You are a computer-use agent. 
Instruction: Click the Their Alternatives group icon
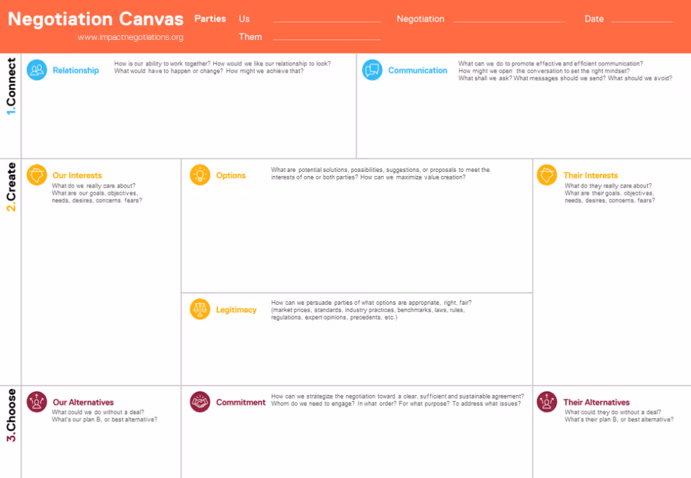click(x=547, y=402)
